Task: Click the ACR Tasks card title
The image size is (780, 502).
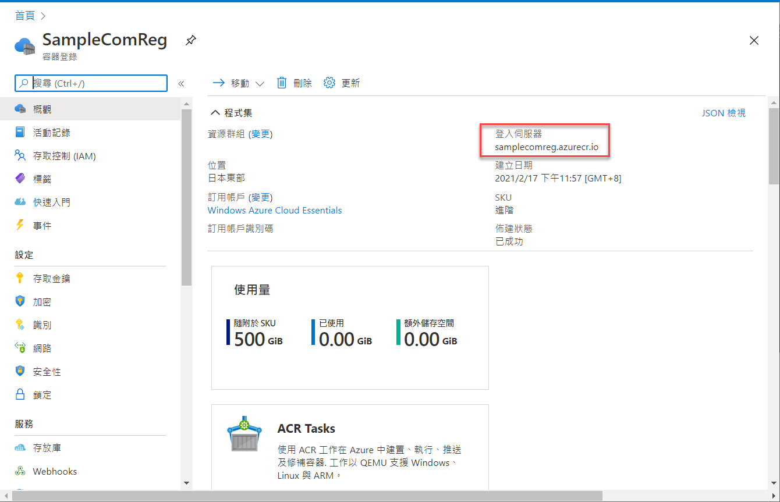Action: [306, 428]
